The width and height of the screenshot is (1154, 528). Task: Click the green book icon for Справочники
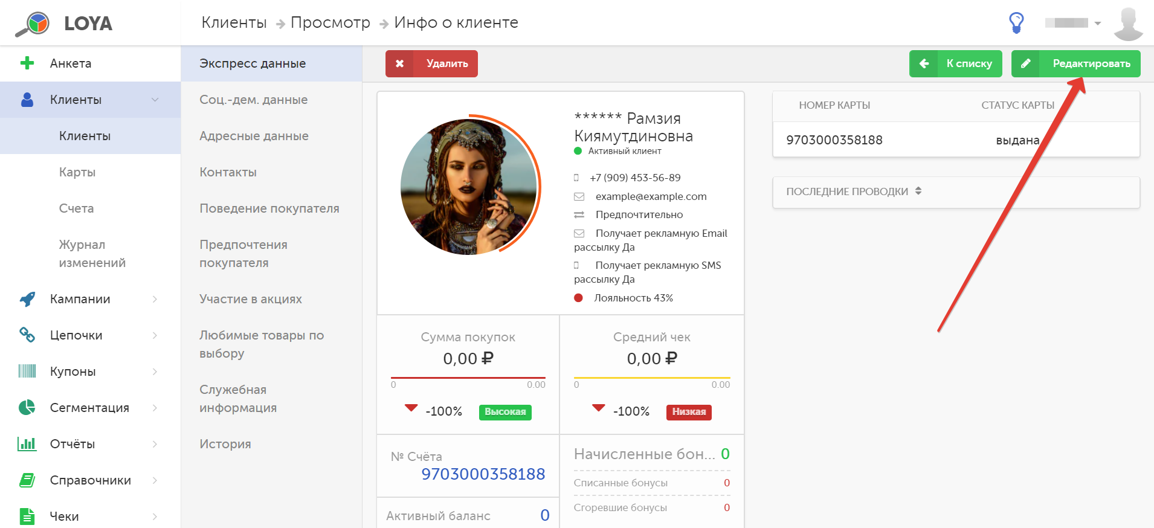27,480
